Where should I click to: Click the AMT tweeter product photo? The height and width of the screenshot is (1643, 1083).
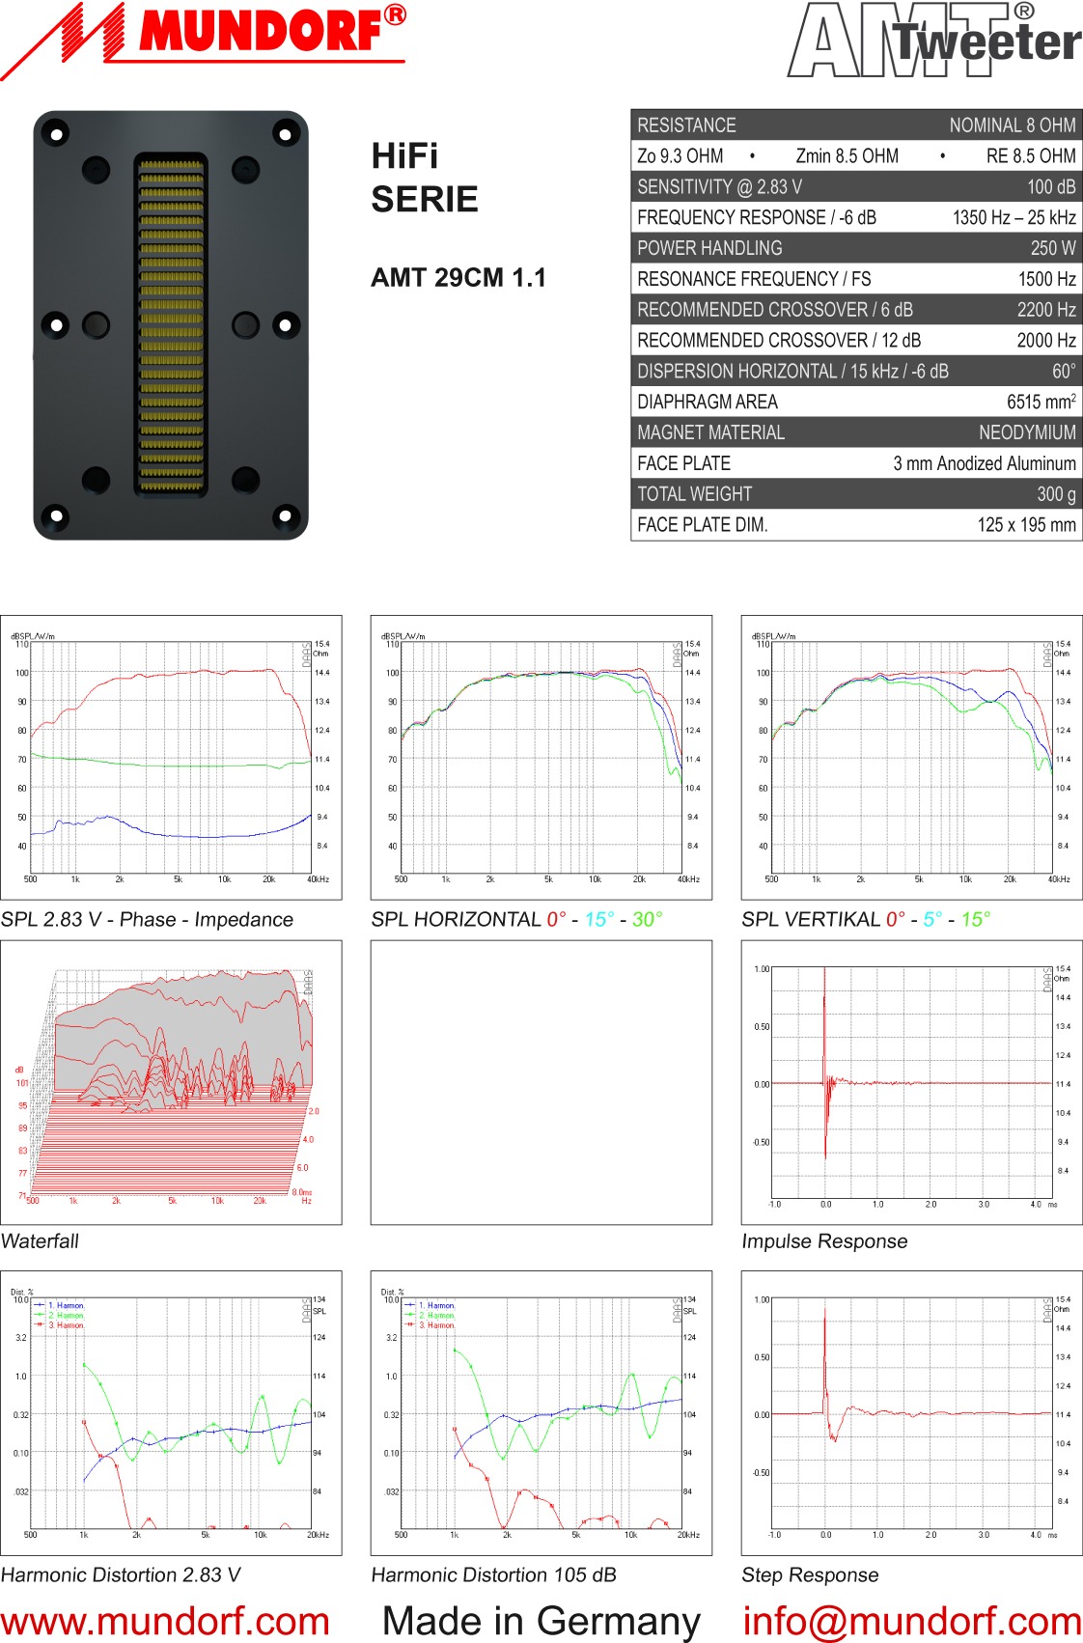pyautogui.click(x=171, y=325)
